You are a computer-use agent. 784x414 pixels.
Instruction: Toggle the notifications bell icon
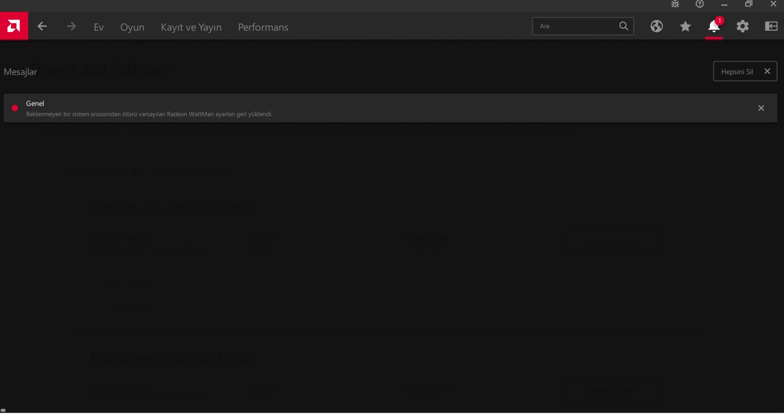(x=715, y=27)
